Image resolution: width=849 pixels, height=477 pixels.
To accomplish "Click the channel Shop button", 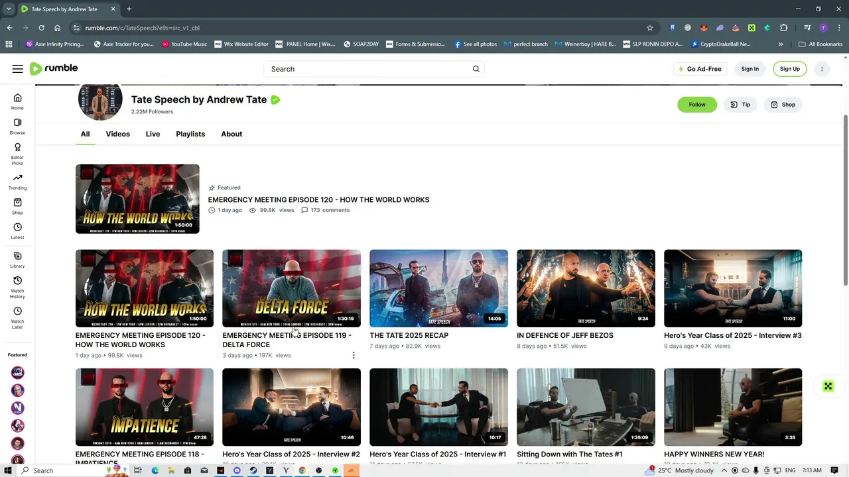I will coord(783,105).
